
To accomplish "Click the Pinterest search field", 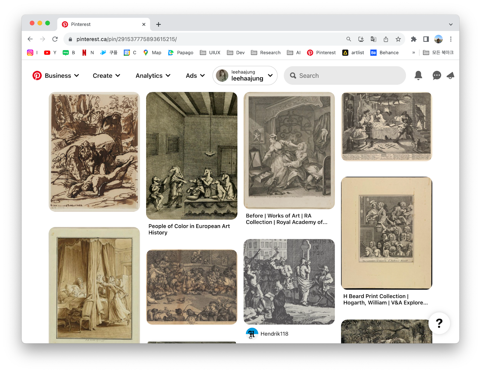I will tap(345, 76).
